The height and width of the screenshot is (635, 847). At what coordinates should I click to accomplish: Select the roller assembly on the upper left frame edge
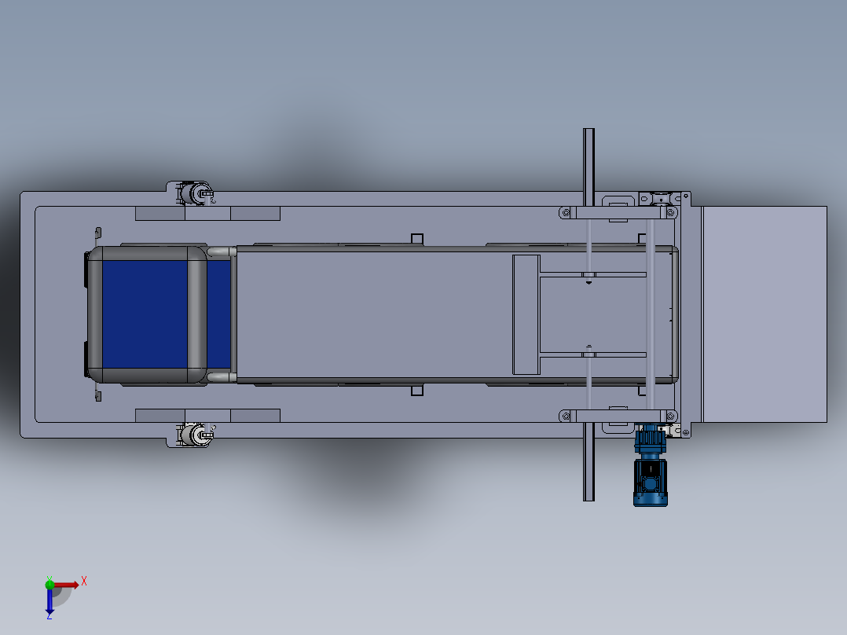pos(196,193)
